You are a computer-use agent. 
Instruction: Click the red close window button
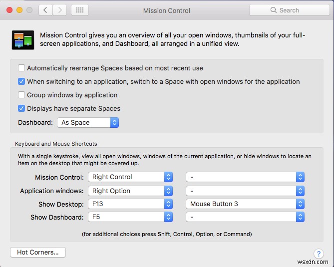pos(9,10)
